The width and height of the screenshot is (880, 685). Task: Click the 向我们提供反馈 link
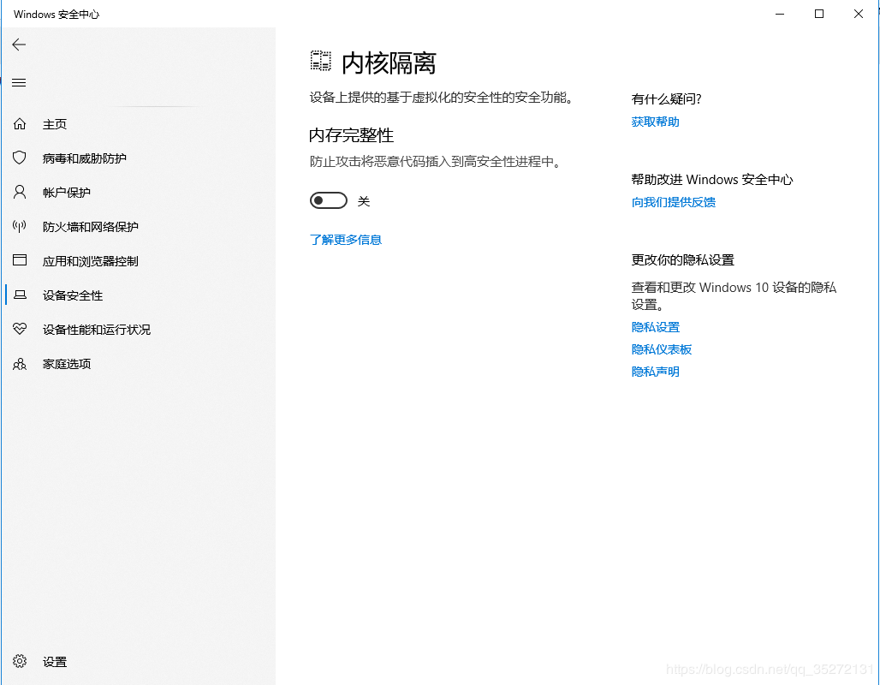tap(674, 202)
